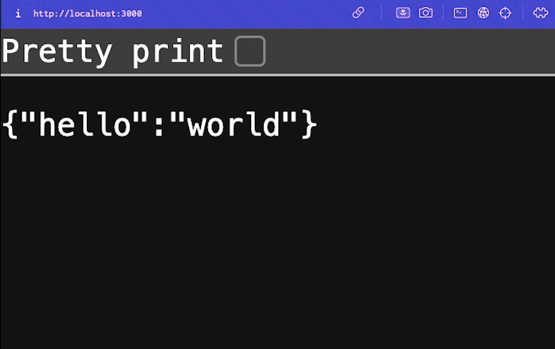
Task: Take a screenshot with the camera icon
Action: [x=425, y=13]
